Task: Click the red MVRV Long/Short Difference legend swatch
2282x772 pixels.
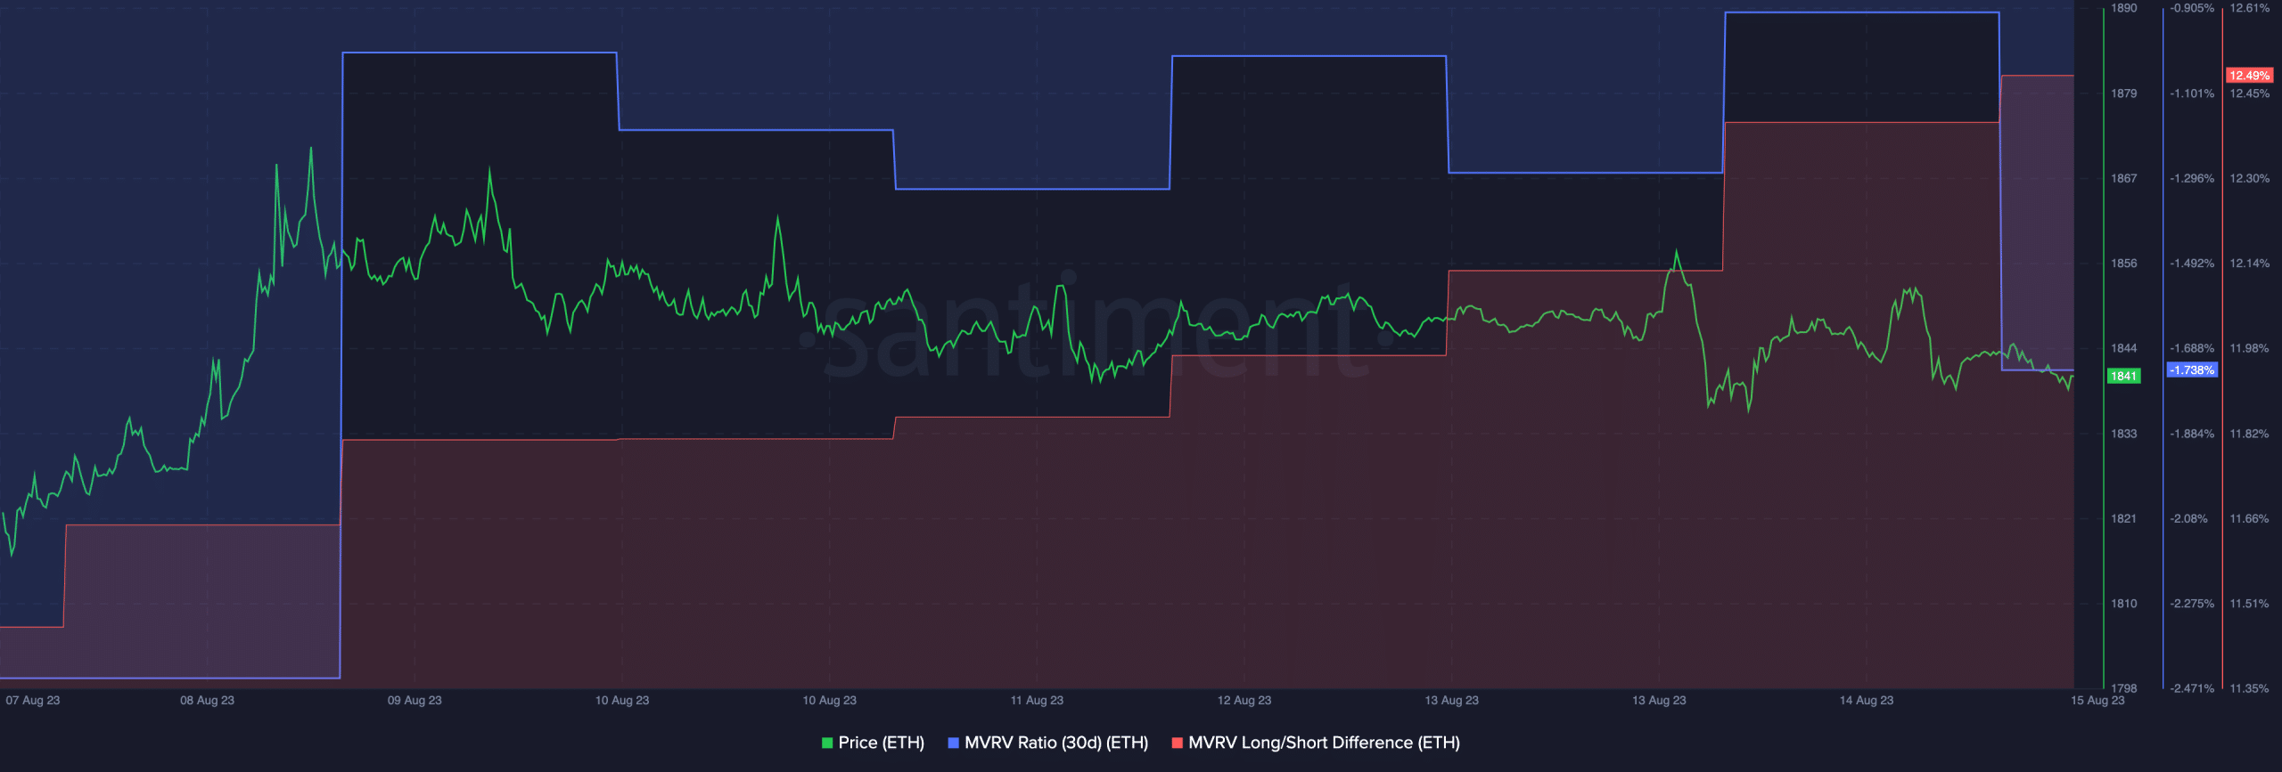Action: click(x=1177, y=743)
